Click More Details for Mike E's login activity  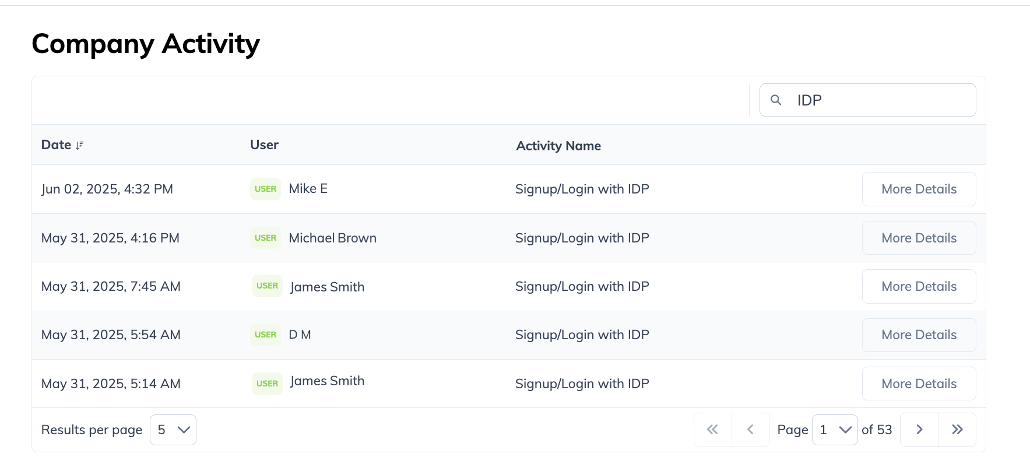pyautogui.click(x=919, y=189)
